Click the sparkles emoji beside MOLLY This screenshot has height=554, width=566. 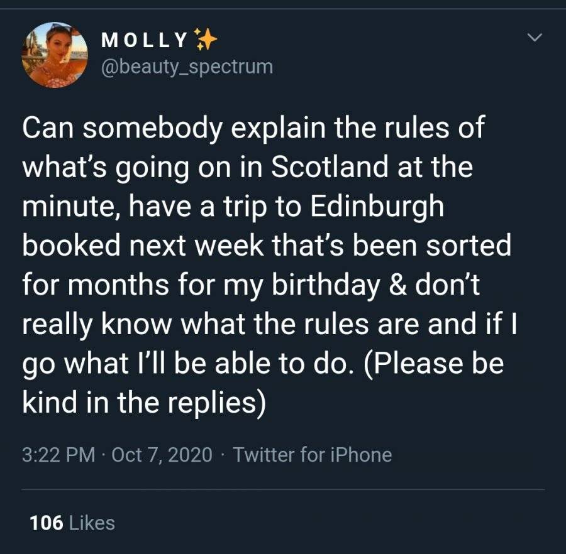coord(206,39)
